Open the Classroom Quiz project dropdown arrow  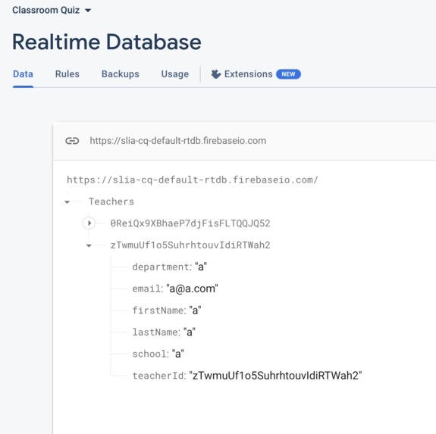(88, 11)
